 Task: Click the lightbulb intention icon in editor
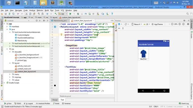click(61, 34)
